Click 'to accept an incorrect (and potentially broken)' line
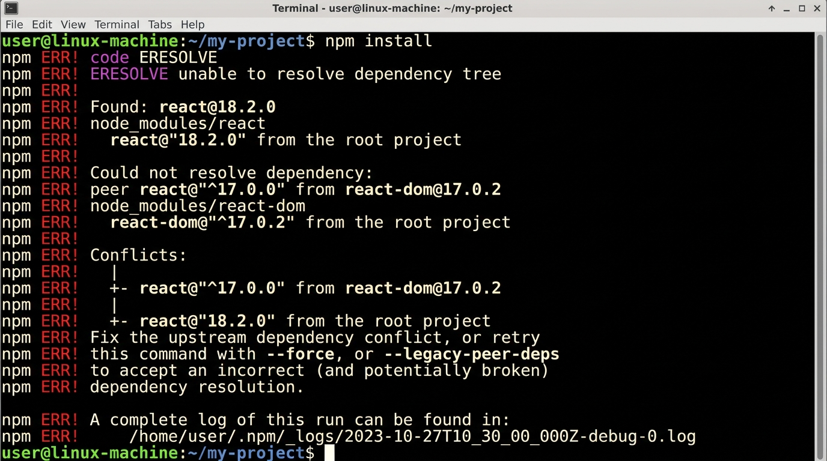 320,370
